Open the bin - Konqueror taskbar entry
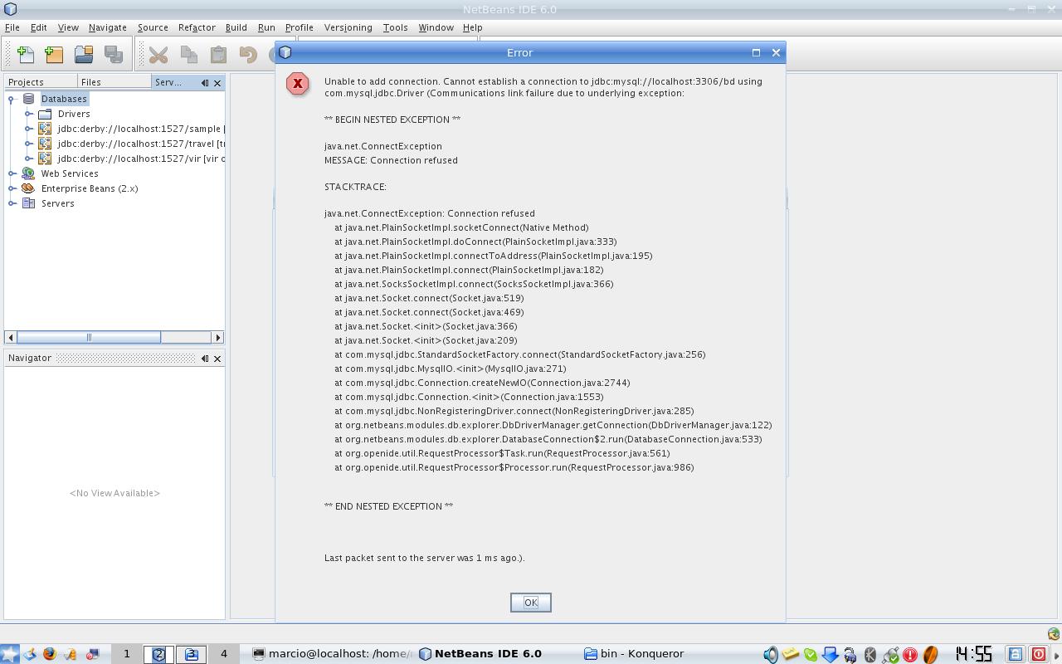The image size is (1062, 664). click(635, 654)
